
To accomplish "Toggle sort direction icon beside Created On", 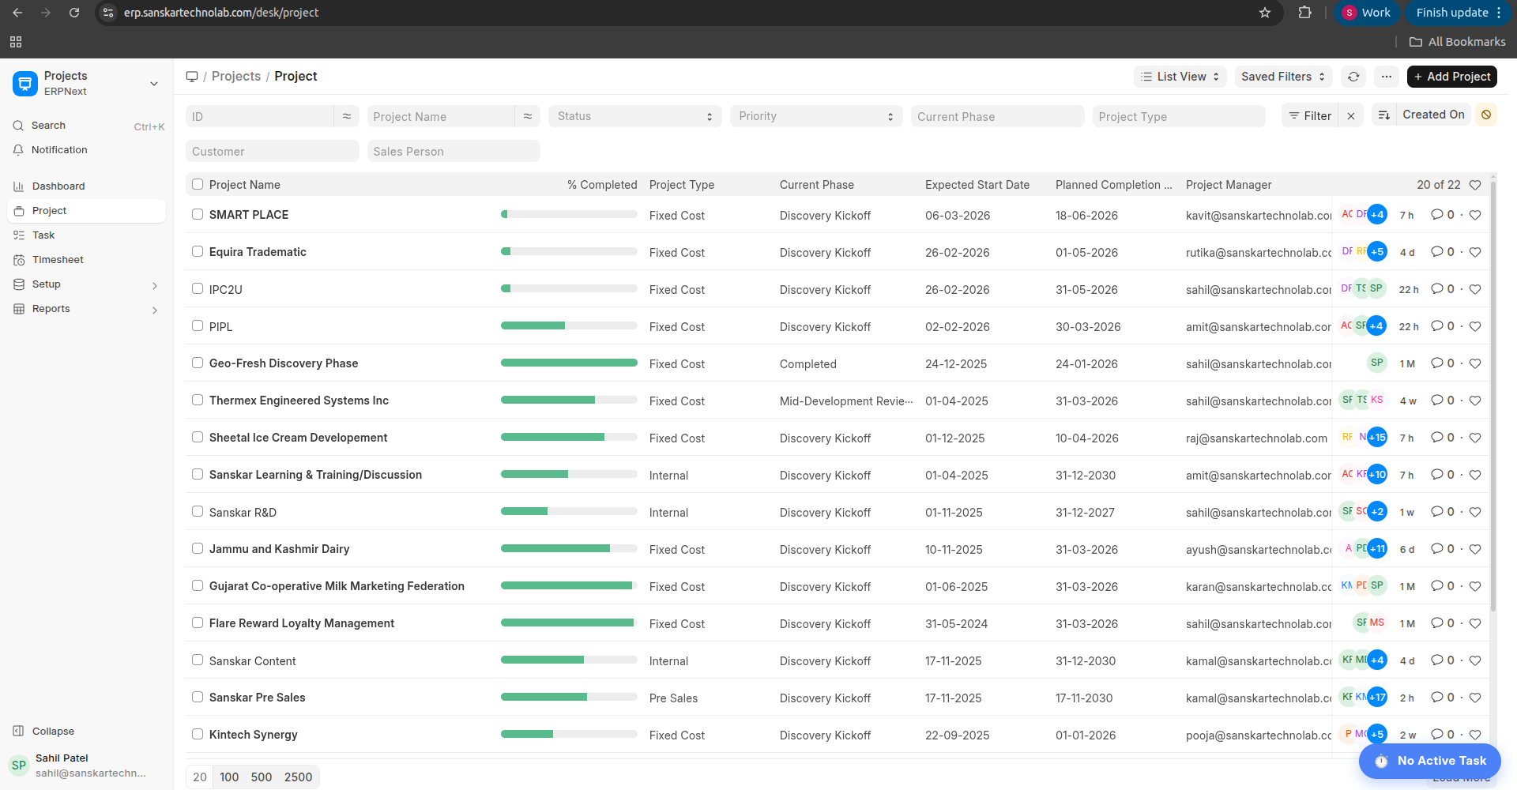I will pyautogui.click(x=1383, y=115).
